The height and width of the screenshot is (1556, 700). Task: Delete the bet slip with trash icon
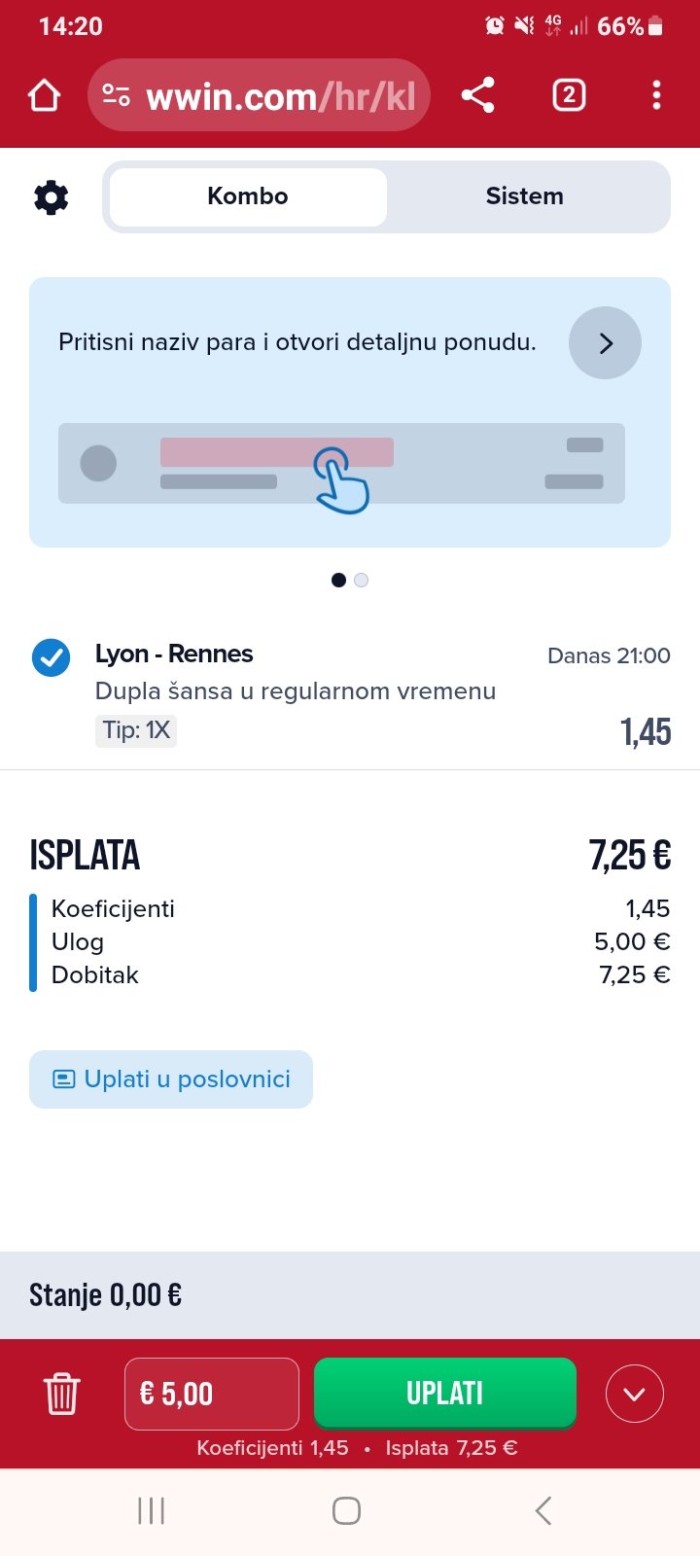coord(61,1394)
